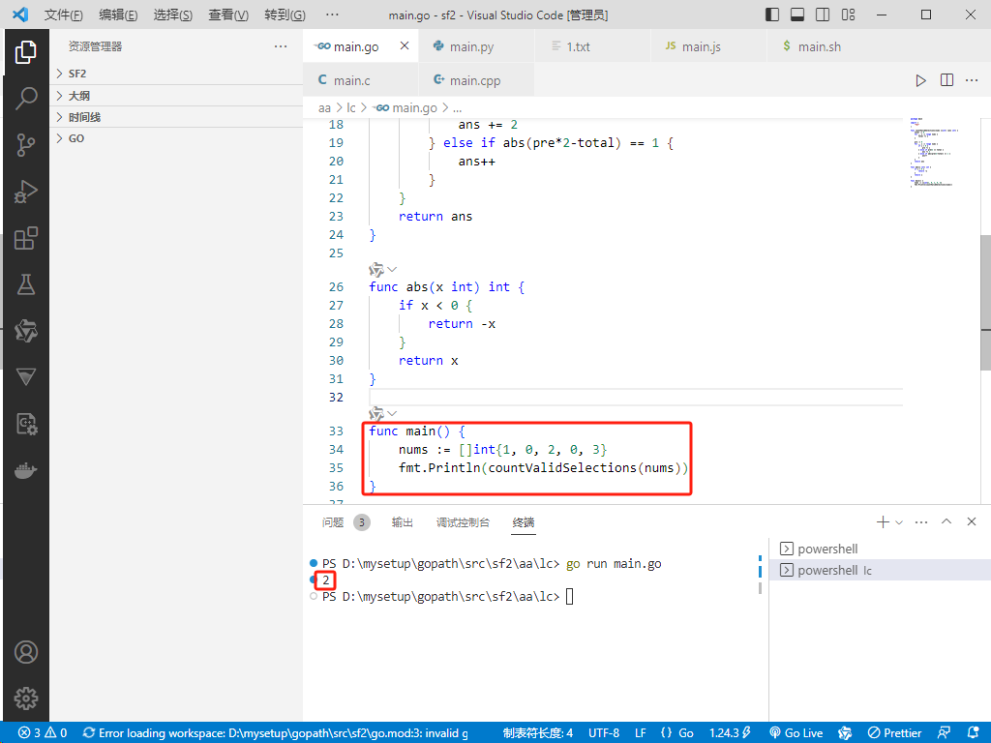
Task: Click the lc breadcrumb segment
Action: (x=351, y=108)
